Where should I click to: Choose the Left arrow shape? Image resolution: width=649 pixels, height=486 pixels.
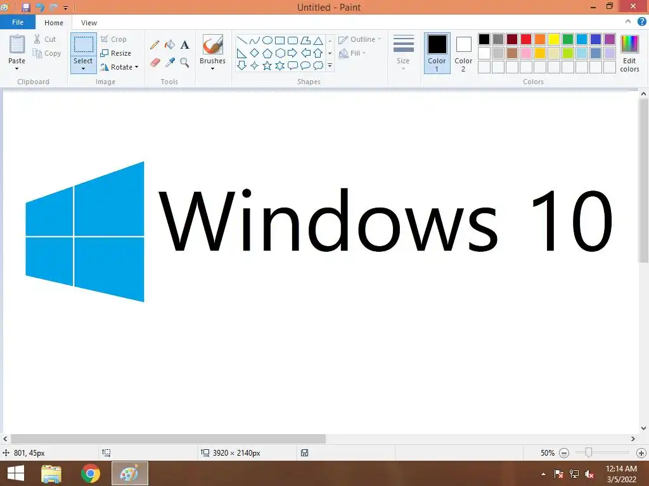[x=305, y=53]
